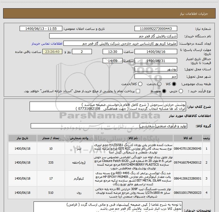Click the گروه کالا field تولید و فرآوری صنعتی

pos(109,126)
